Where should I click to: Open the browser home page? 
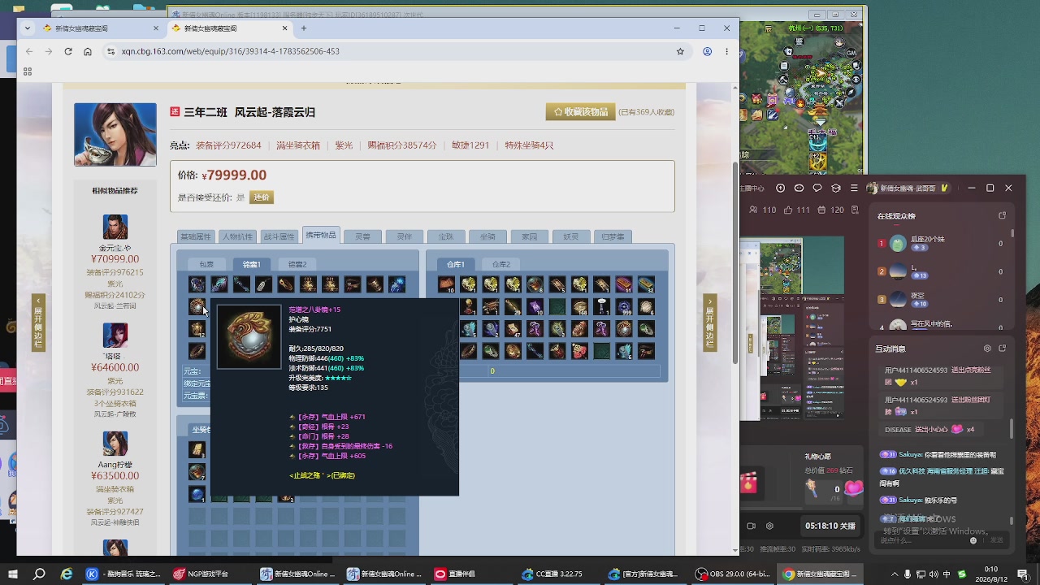pos(88,51)
